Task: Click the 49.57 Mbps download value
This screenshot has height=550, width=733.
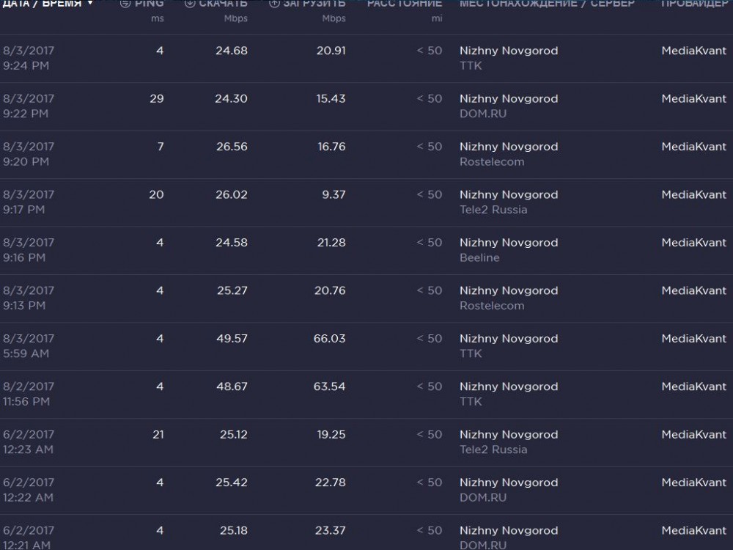Action: point(232,339)
